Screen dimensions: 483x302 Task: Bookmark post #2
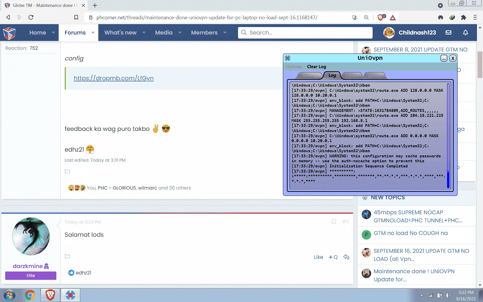point(334,222)
